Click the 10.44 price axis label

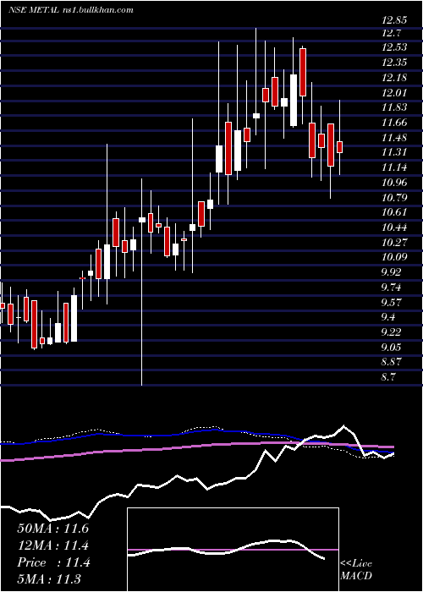[395, 227]
